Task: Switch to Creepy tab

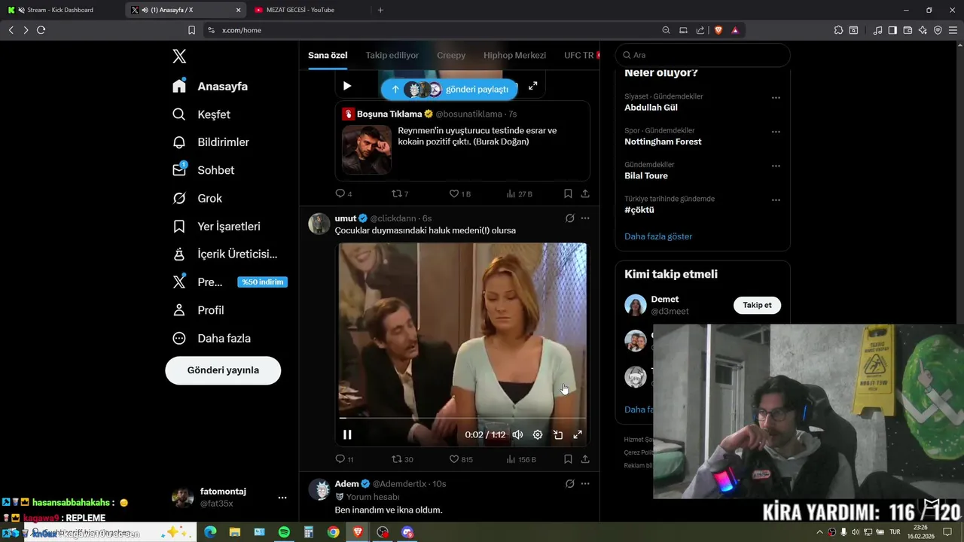Action: (451, 55)
